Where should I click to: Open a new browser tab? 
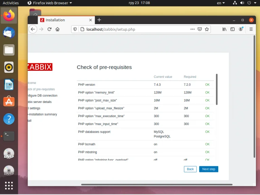99,20
